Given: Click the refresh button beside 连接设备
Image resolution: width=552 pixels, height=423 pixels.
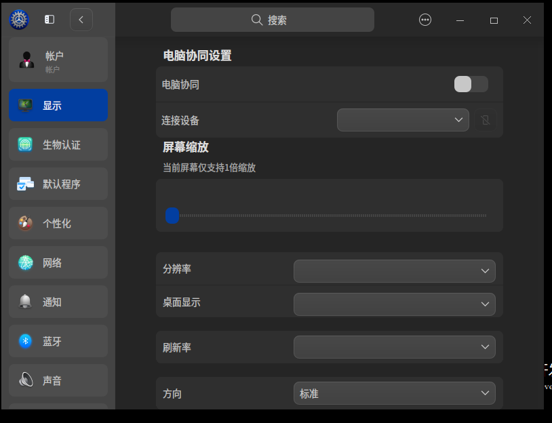Looking at the screenshot, I should click(x=486, y=119).
